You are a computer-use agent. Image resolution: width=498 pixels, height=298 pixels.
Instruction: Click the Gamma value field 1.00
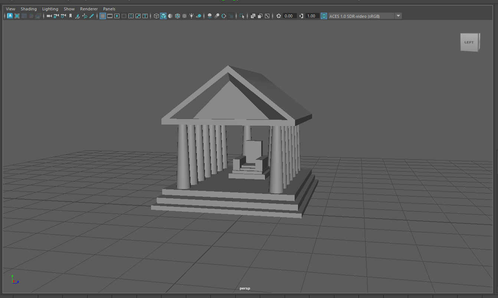tap(312, 16)
